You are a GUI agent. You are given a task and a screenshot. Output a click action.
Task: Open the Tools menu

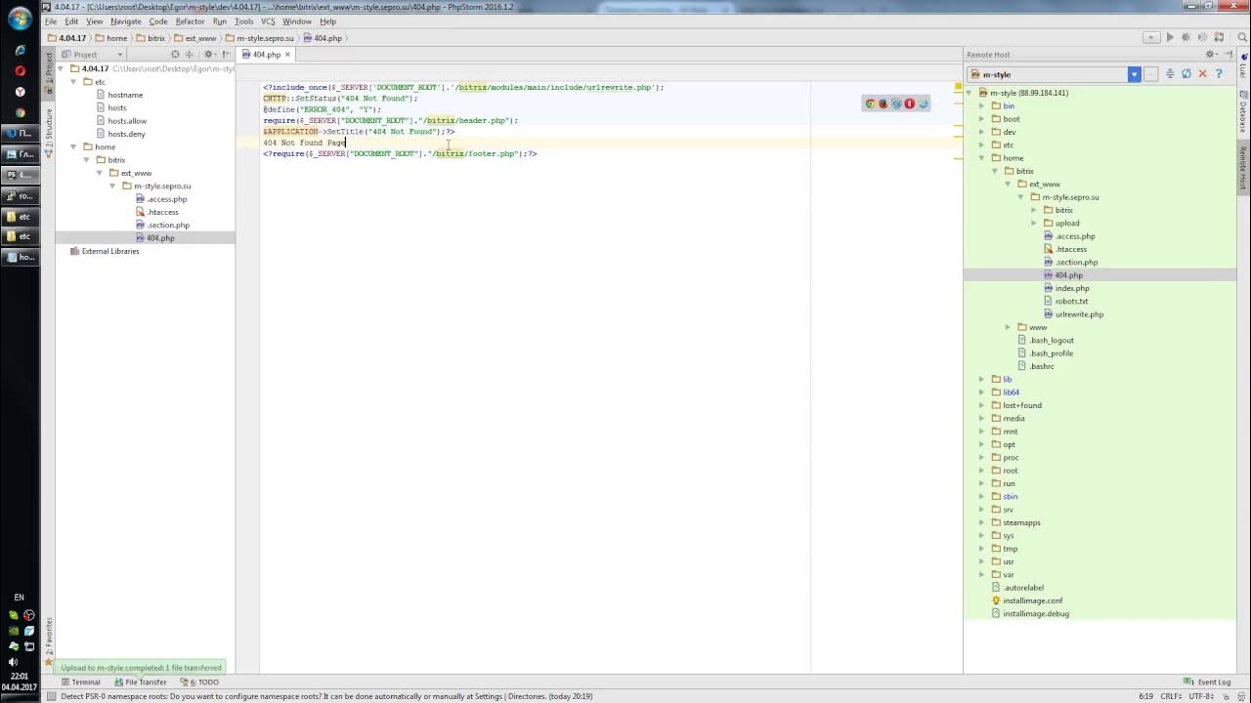point(244,21)
